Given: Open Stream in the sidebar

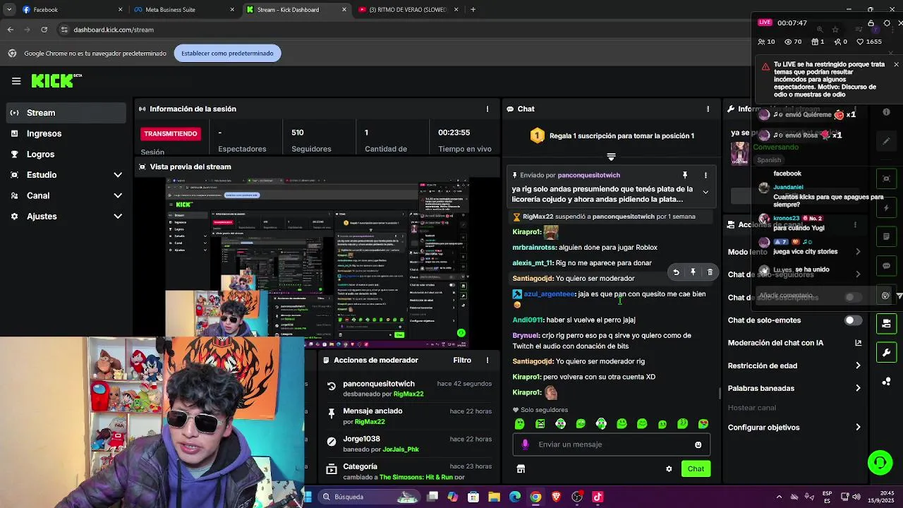Looking at the screenshot, I should (x=67, y=113).
